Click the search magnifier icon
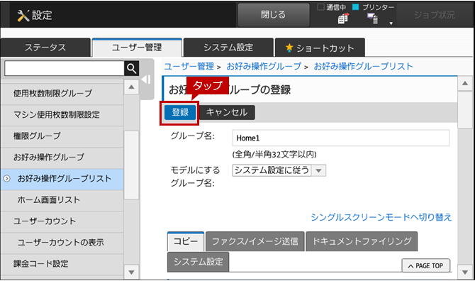The width and height of the screenshot is (475, 281). coord(131,69)
